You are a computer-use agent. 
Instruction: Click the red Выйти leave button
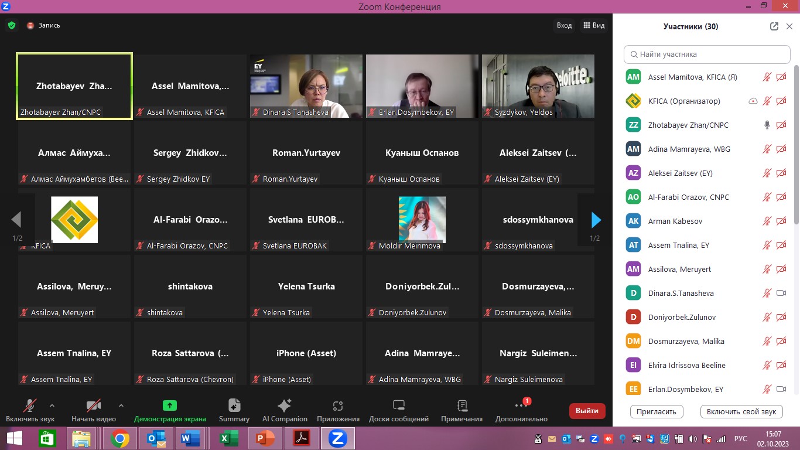(587, 411)
